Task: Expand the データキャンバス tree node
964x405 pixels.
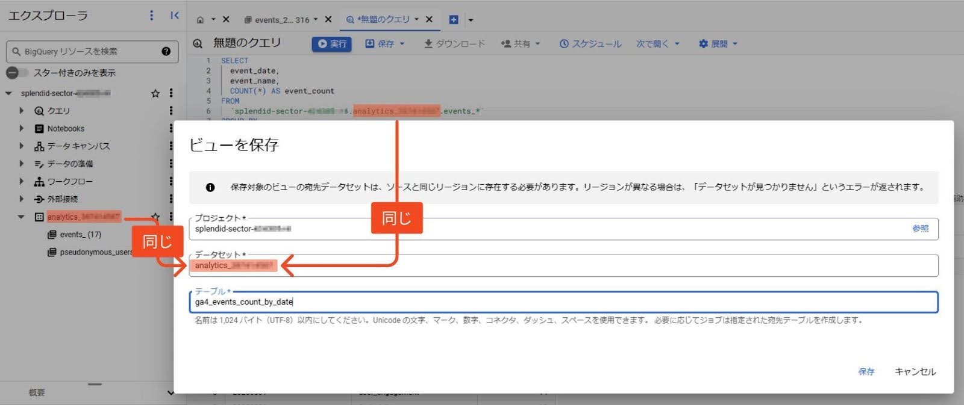Action: pyautogui.click(x=22, y=146)
